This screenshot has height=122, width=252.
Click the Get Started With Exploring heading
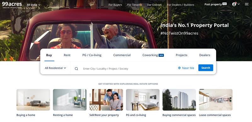[128, 84]
